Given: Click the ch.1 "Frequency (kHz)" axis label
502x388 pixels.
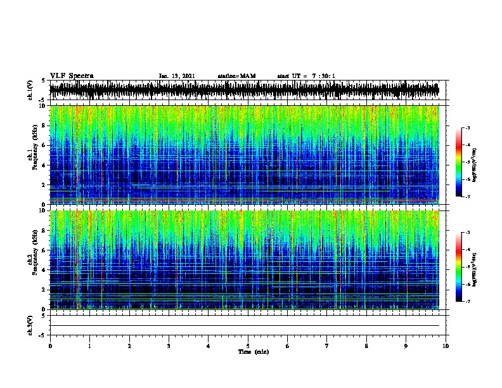Looking at the screenshot, I should tap(35, 147).
